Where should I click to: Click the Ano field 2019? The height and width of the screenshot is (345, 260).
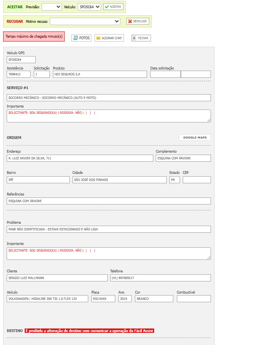point(125,299)
